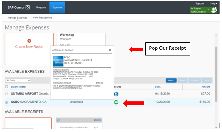Click the scrollbar down arrow
This screenshot has width=222, height=132.
pos(216,128)
